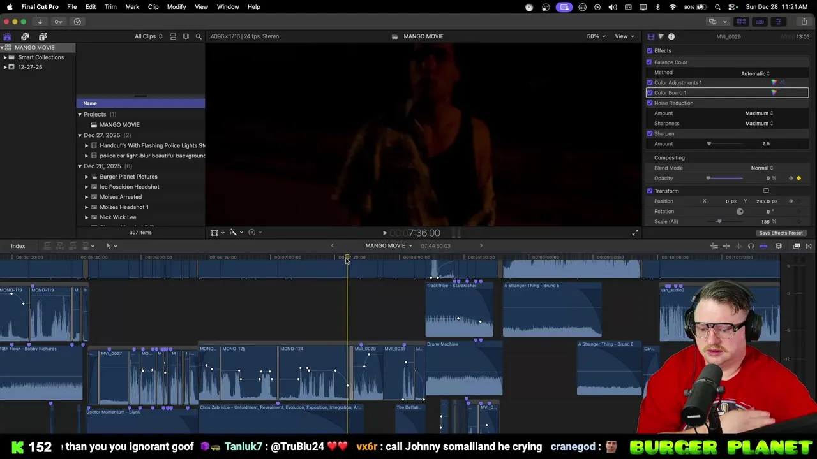
Task: Open the Transform tool menu below viewer
Action: coord(217,233)
